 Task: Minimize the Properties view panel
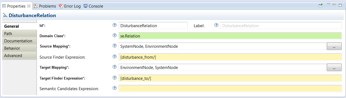coord(334,5)
